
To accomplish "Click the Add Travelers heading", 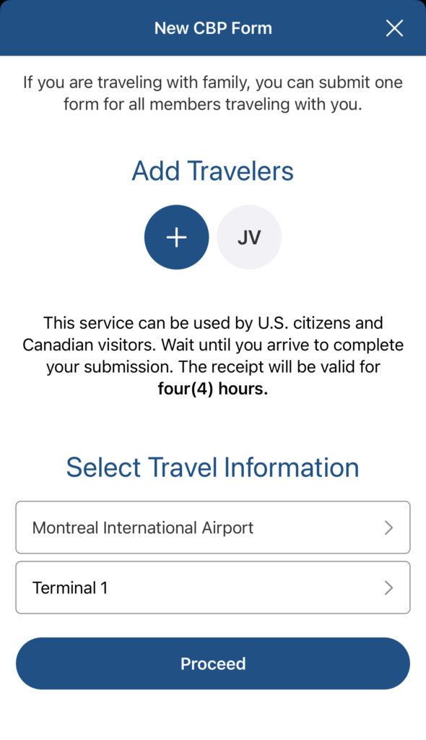I will tap(212, 171).
